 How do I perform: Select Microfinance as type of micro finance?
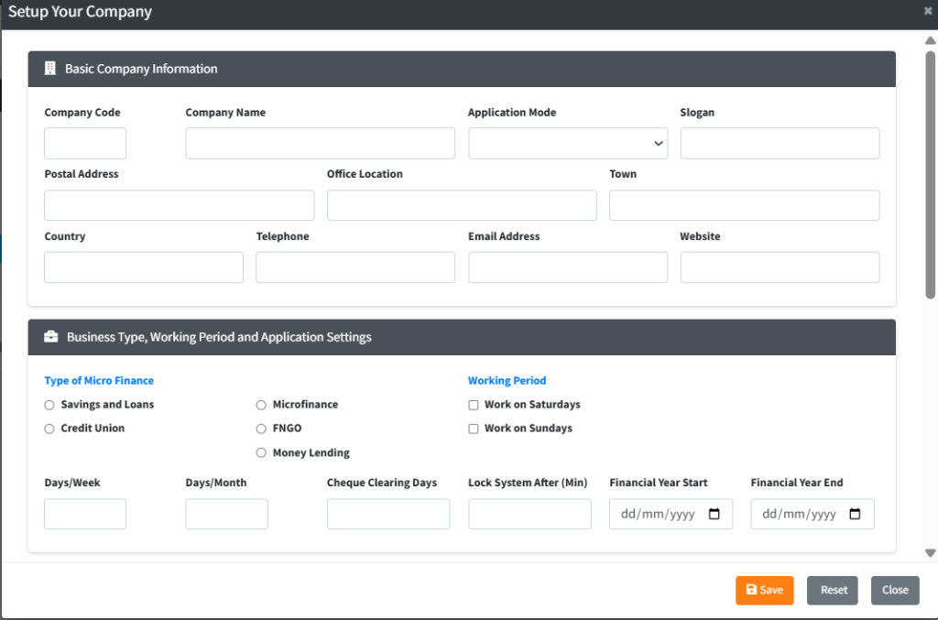pos(261,405)
